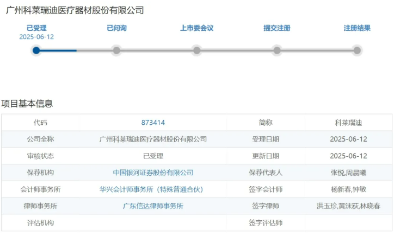Click the 代码 label cell
The width and height of the screenshot is (394, 236).
click(40, 123)
